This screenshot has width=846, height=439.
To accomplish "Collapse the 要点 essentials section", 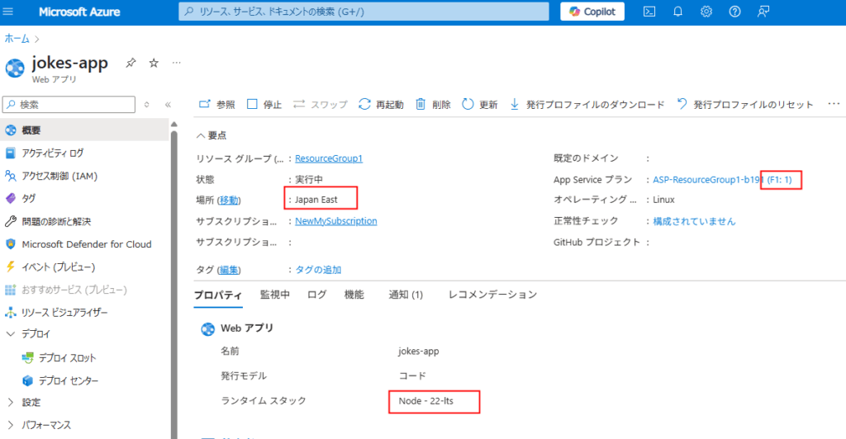I will (211, 135).
